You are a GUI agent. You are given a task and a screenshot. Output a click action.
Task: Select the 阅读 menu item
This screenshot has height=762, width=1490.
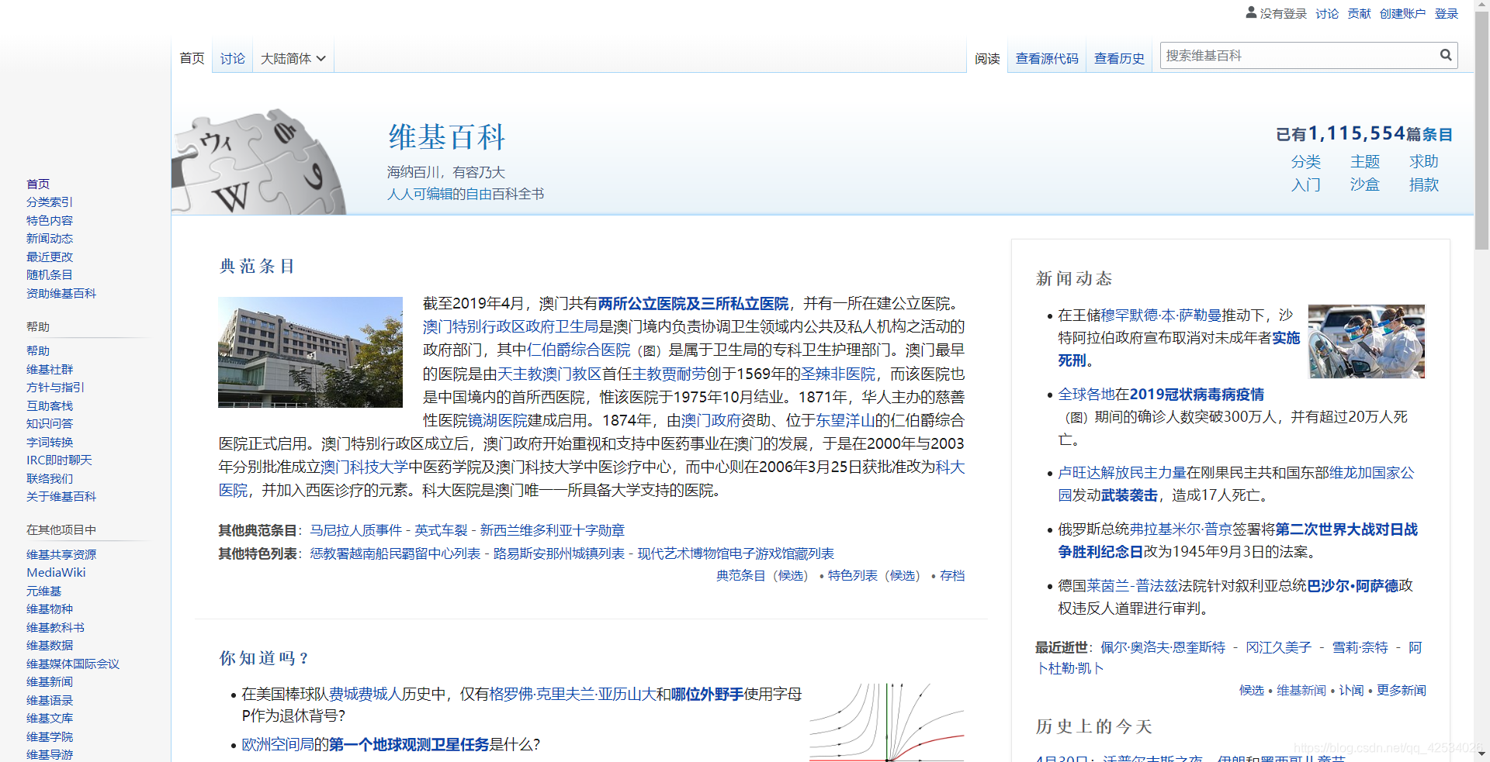pyautogui.click(x=986, y=57)
